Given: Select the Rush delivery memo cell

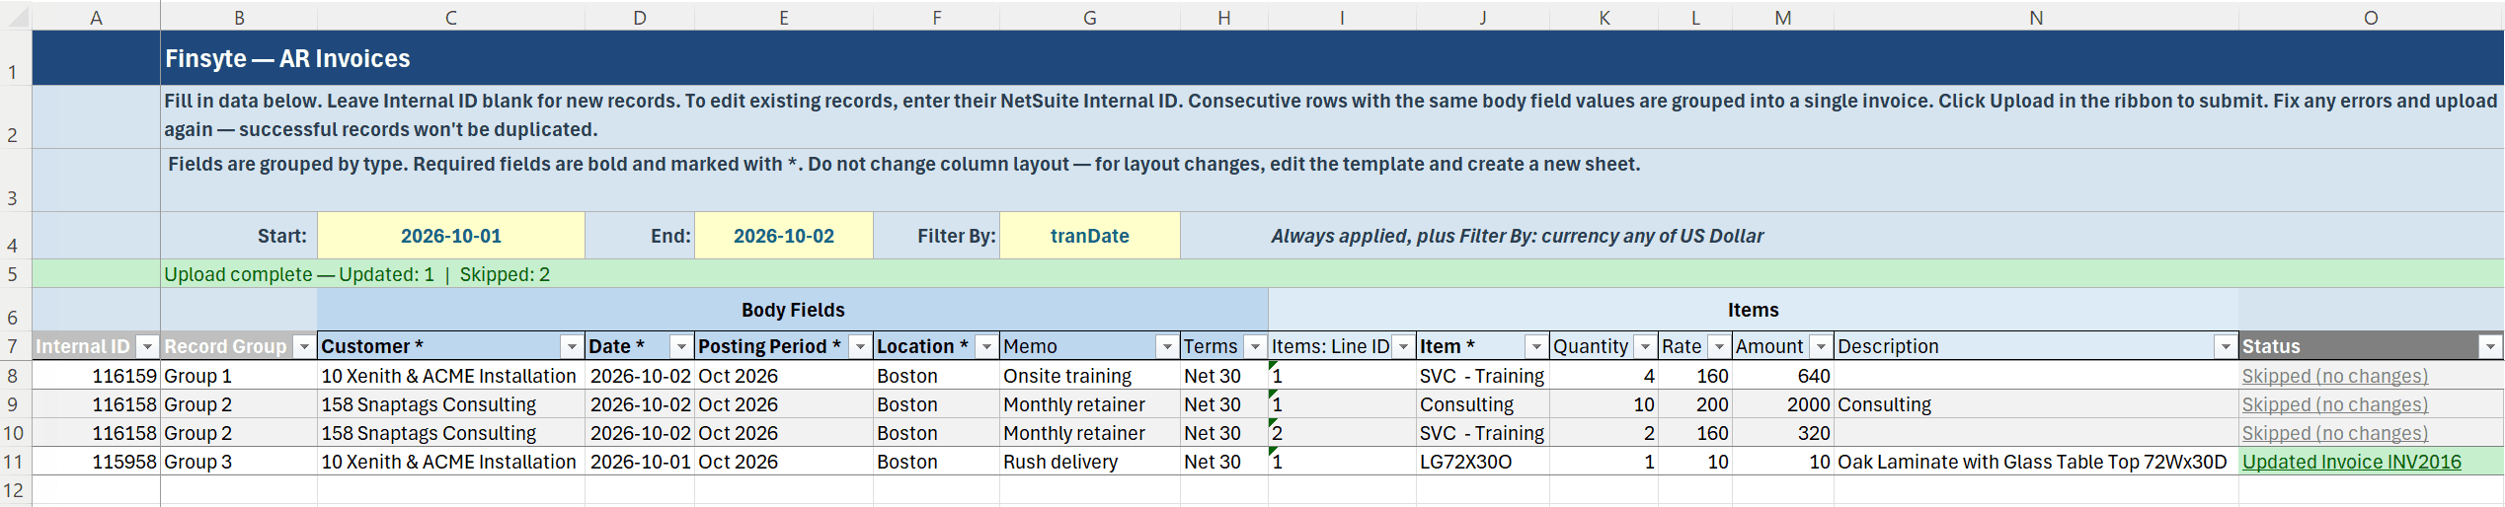Looking at the screenshot, I should click(x=1090, y=462).
